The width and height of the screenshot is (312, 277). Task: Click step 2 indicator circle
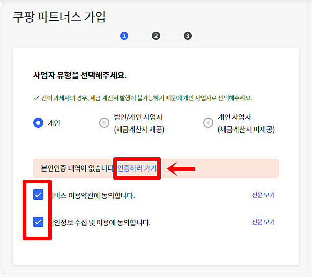[x=156, y=36]
